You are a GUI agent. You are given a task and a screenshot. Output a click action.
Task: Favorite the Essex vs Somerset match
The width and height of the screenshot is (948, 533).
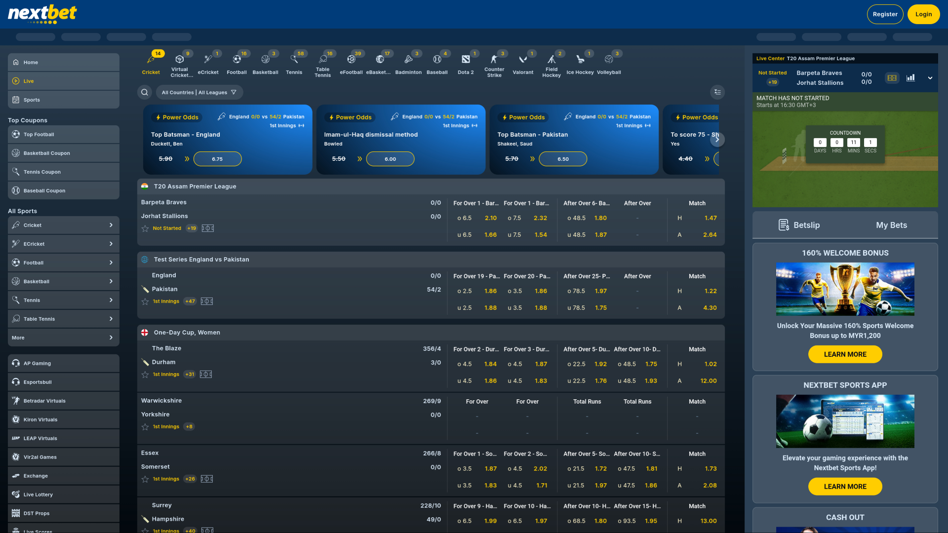[145, 479]
